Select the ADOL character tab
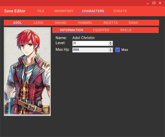 [x=18, y=23]
